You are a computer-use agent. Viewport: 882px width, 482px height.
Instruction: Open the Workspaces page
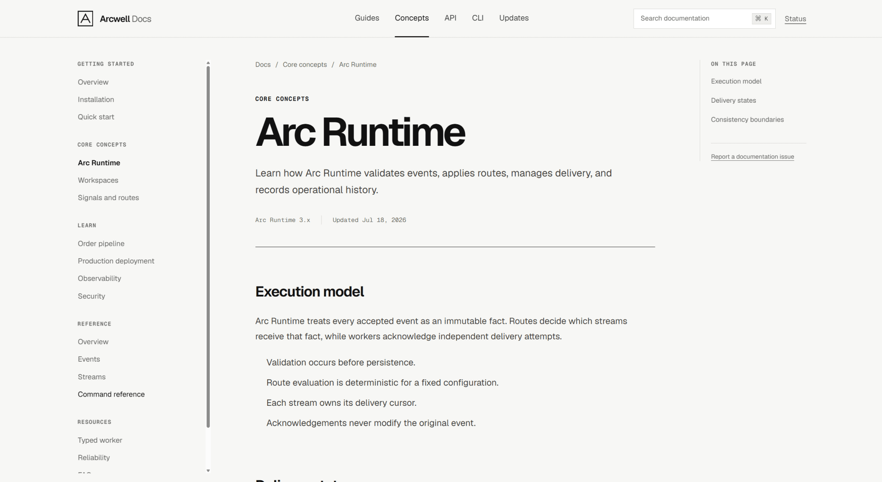98,180
